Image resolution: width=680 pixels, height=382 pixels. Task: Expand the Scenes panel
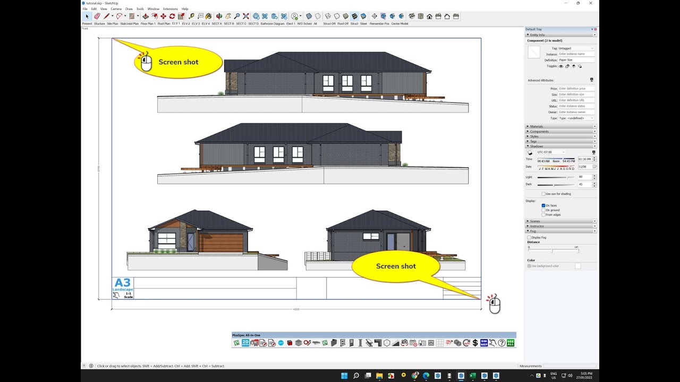[560, 221]
